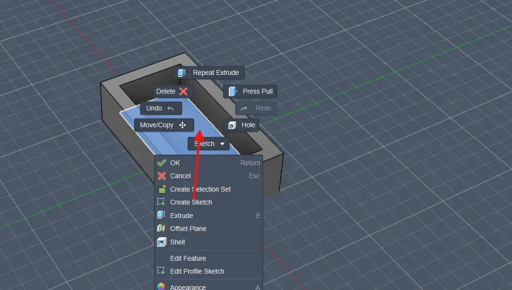Click the Delete button with red X
Viewport: 512px width, 290px height.
tap(173, 91)
